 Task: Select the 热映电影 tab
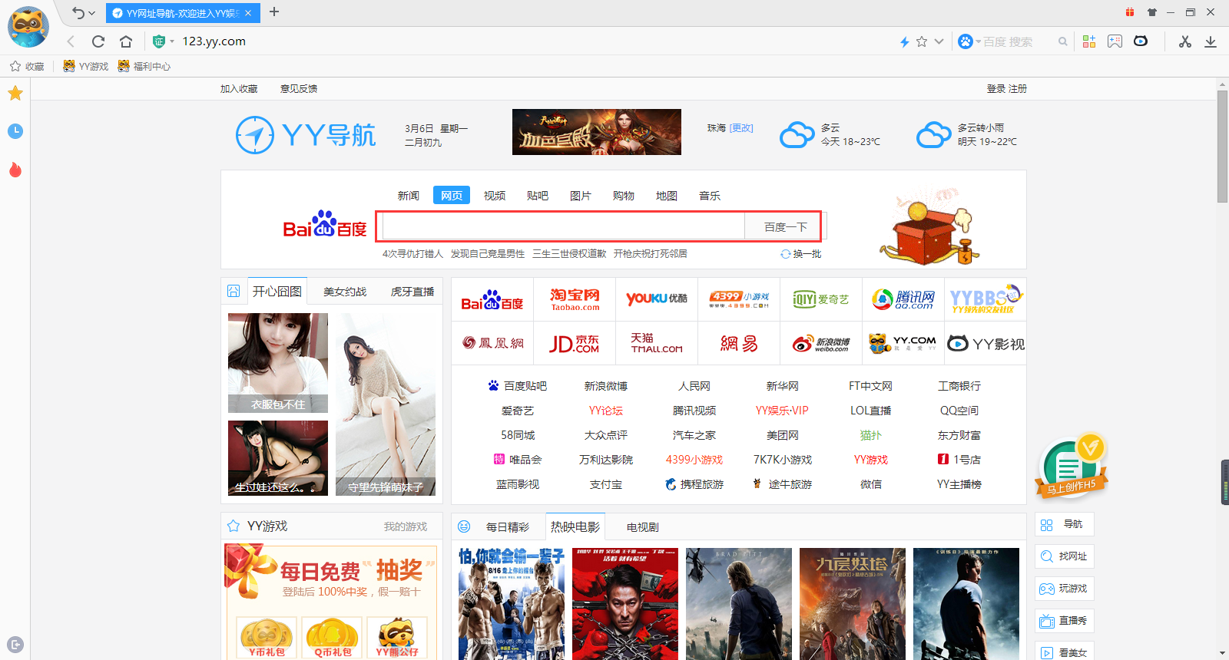(x=575, y=527)
